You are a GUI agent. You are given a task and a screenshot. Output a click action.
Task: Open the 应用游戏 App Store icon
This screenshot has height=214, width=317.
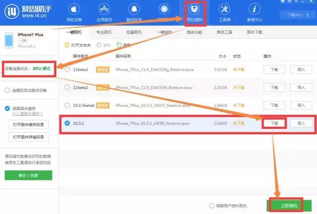(104, 12)
